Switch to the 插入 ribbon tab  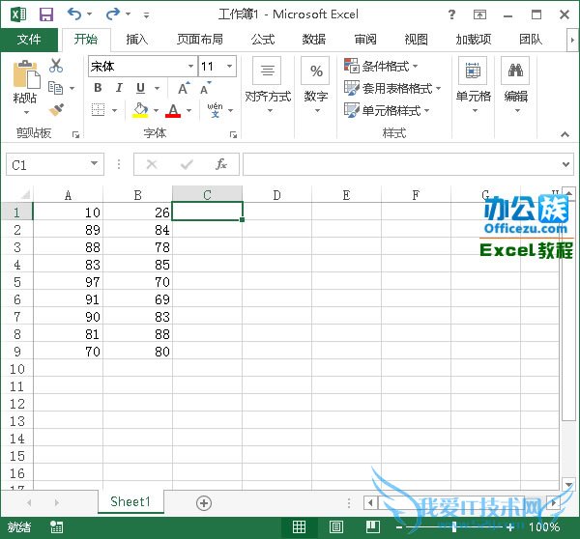137,40
